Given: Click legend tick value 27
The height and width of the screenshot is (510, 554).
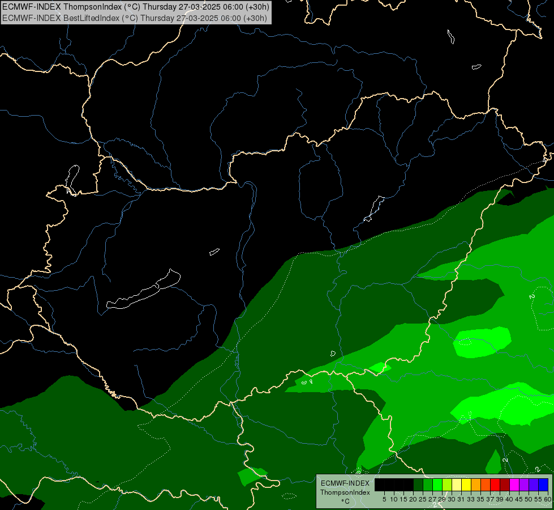Looking at the screenshot, I should pyautogui.click(x=432, y=499).
